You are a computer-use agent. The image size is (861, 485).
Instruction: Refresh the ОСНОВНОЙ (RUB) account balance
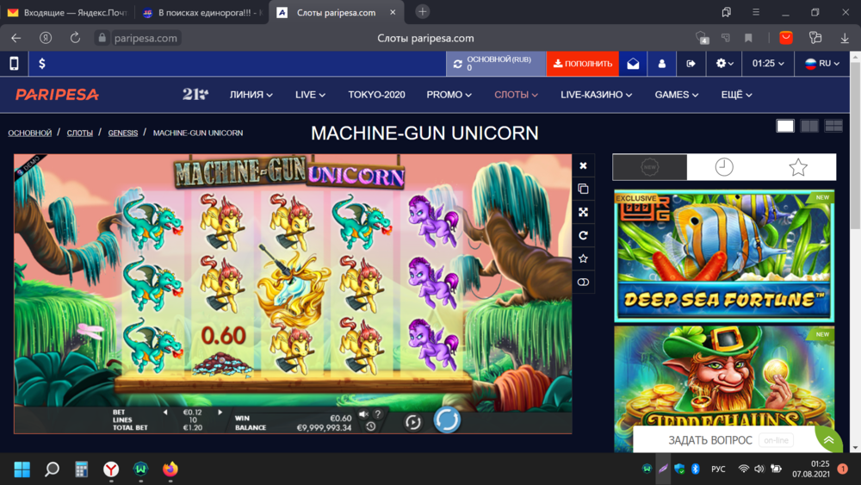click(x=457, y=64)
